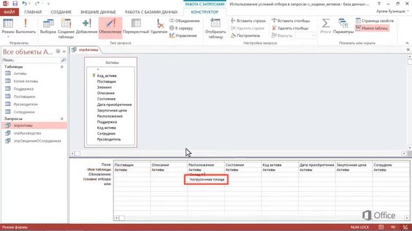412x231 pixels.
Task: Run the query with Выполнить
Action: 26,26
